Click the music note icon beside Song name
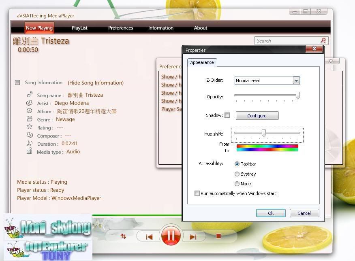The width and height of the screenshot is (355, 261). click(30, 94)
